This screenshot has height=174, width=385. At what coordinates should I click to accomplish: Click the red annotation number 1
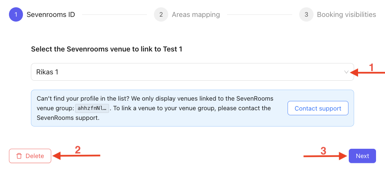point(372,67)
